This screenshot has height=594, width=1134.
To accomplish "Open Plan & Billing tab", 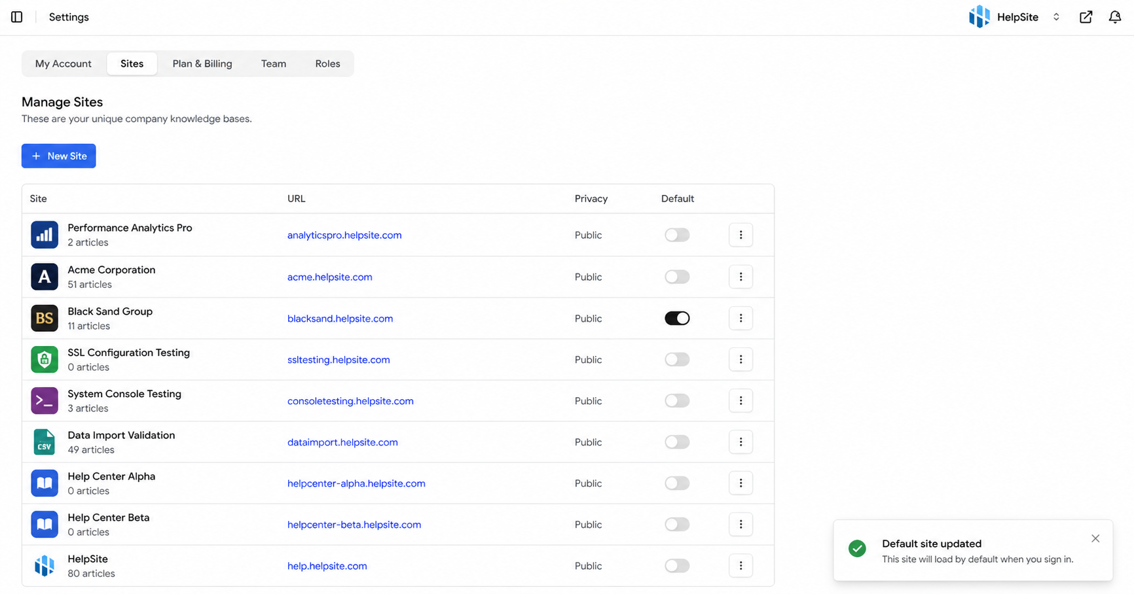I will click(x=202, y=63).
